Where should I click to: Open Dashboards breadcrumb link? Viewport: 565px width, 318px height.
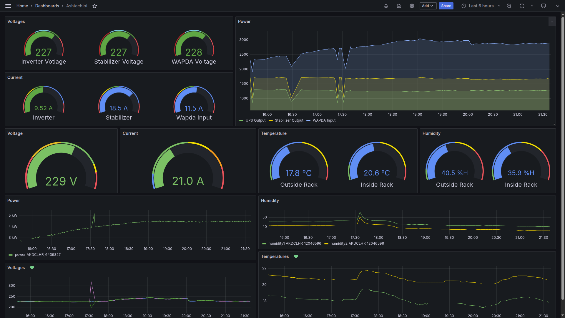(47, 6)
